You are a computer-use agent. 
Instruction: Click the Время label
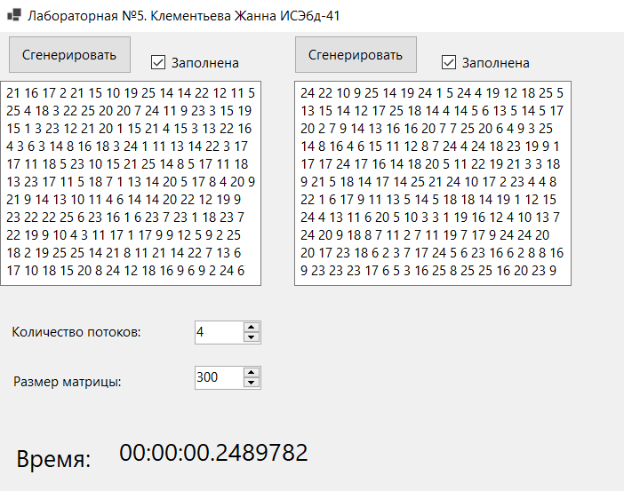[x=53, y=459]
